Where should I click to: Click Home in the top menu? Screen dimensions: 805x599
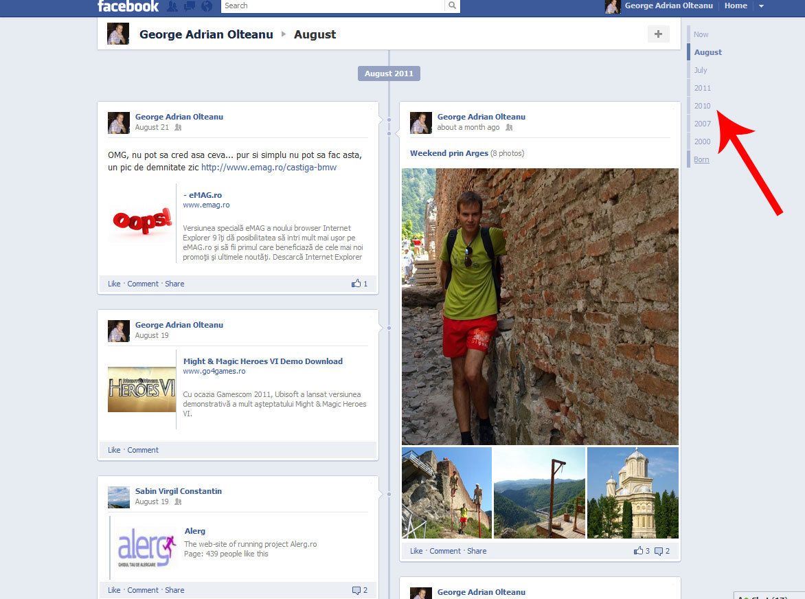coord(736,5)
